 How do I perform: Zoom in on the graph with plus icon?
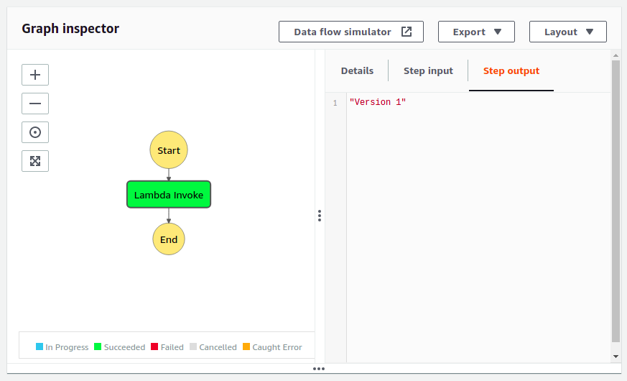pyautogui.click(x=35, y=75)
